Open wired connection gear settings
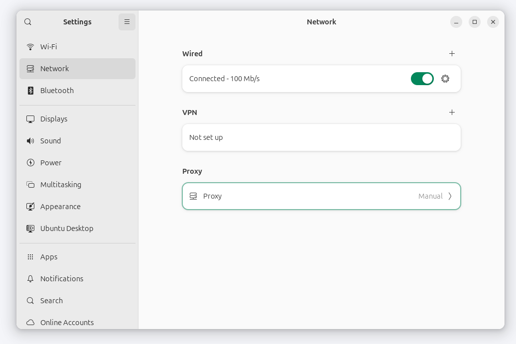The height and width of the screenshot is (344, 516). point(445,79)
